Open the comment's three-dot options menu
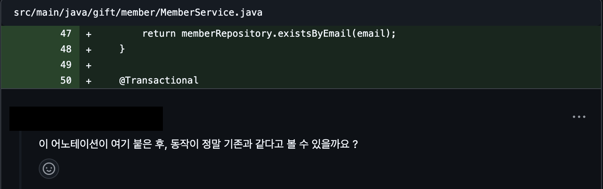This screenshot has height=189, width=603. pyautogui.click(x=579, y=117)
